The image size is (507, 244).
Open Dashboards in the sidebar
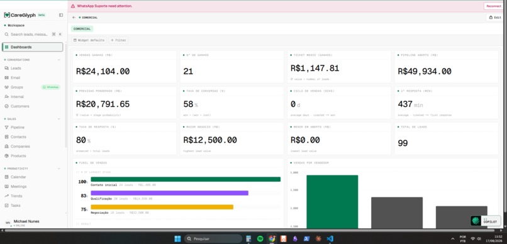(33, 47)
